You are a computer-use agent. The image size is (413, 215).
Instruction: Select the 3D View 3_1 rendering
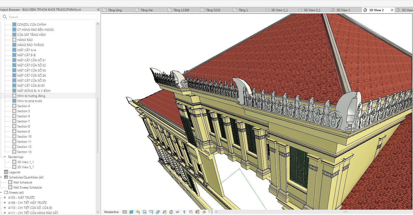(25, 167)
